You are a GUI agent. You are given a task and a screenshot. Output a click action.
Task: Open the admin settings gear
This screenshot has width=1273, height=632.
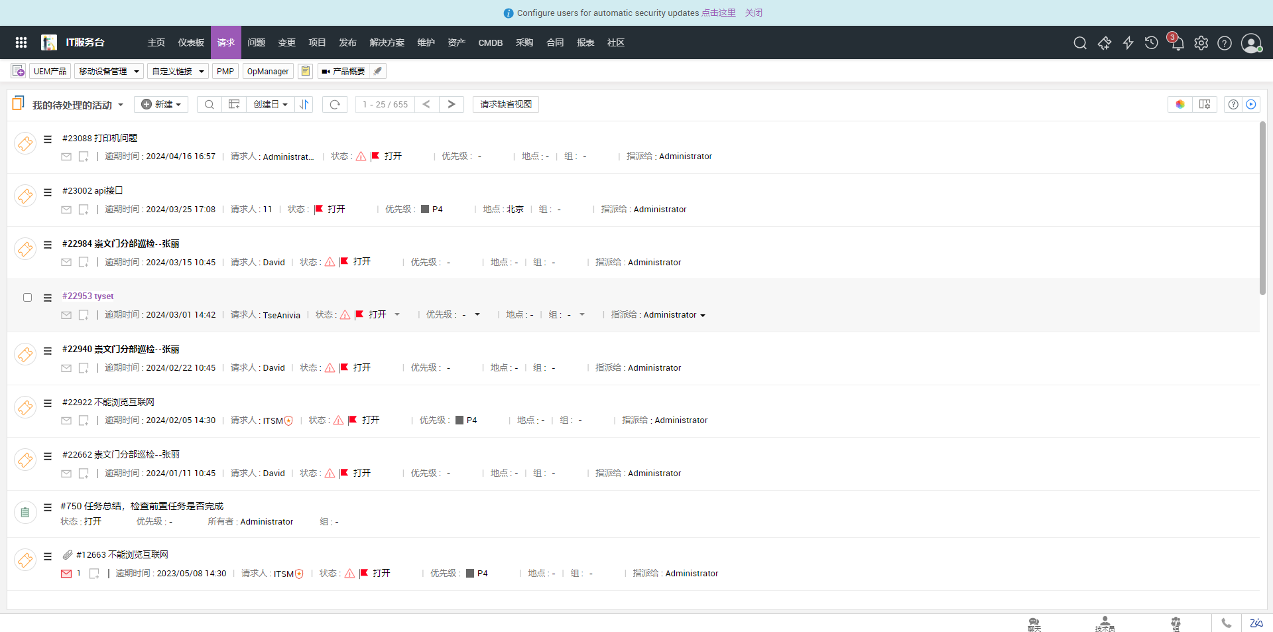click(x=1201, y=43)
